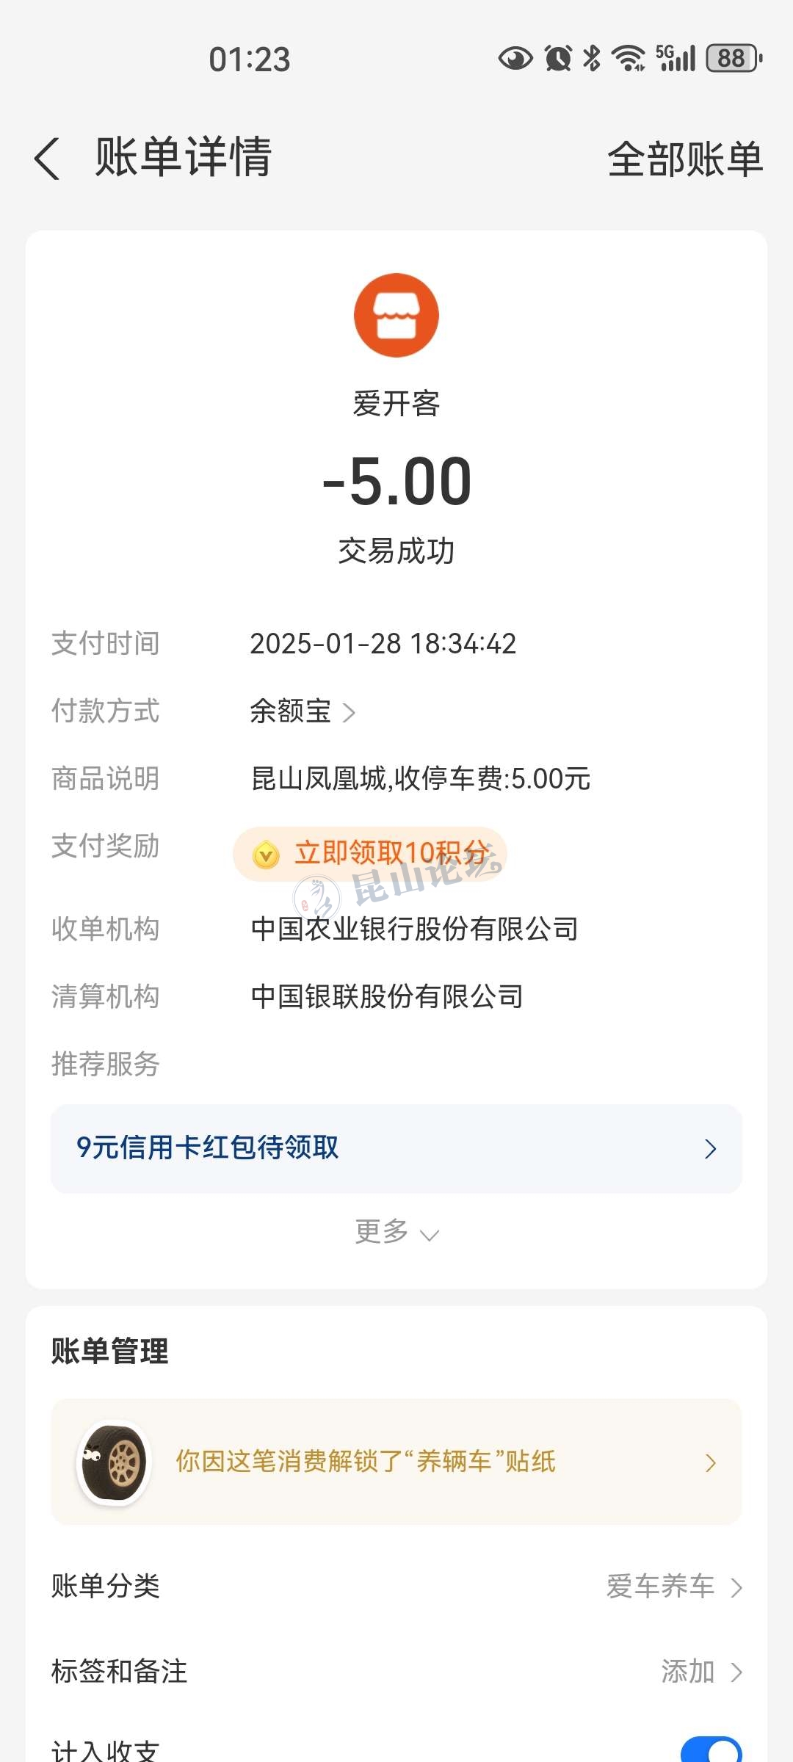Viewport: 793px width, 1762px height.
Task: Tap the Wi-Fi status icon
Action: [629, 58]
